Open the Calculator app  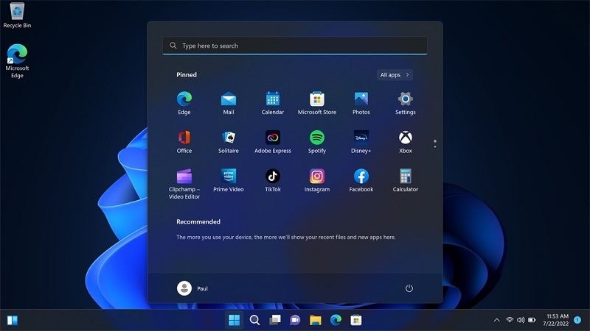click(x=405, y=180)
